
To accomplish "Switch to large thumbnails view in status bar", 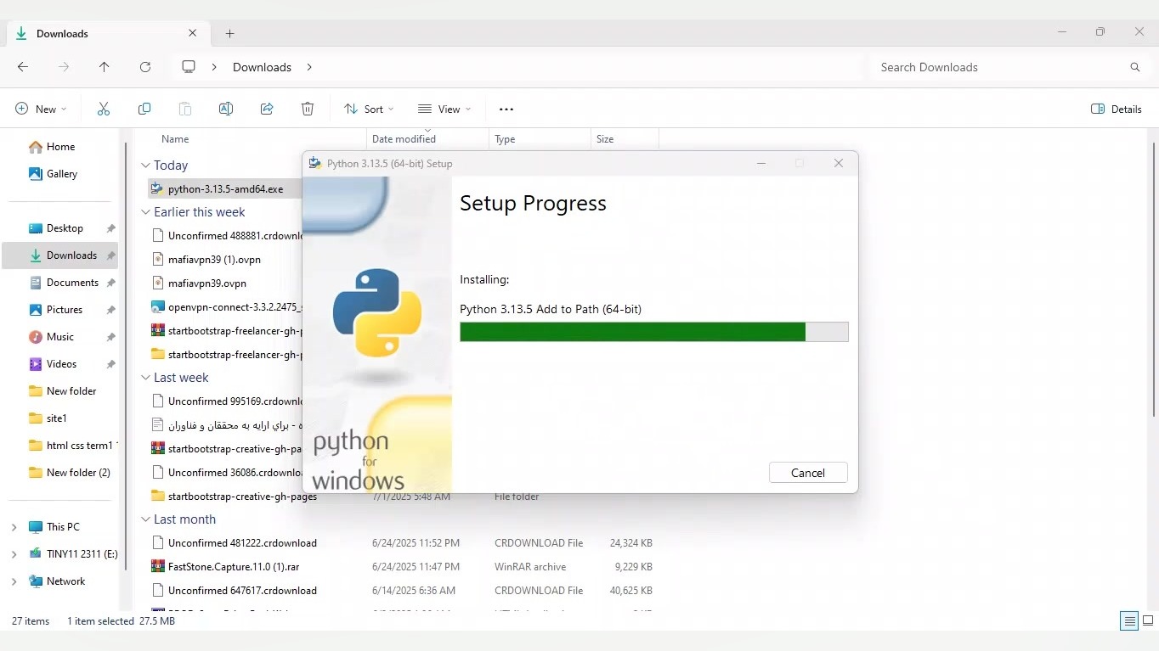I will [1148, 621].
